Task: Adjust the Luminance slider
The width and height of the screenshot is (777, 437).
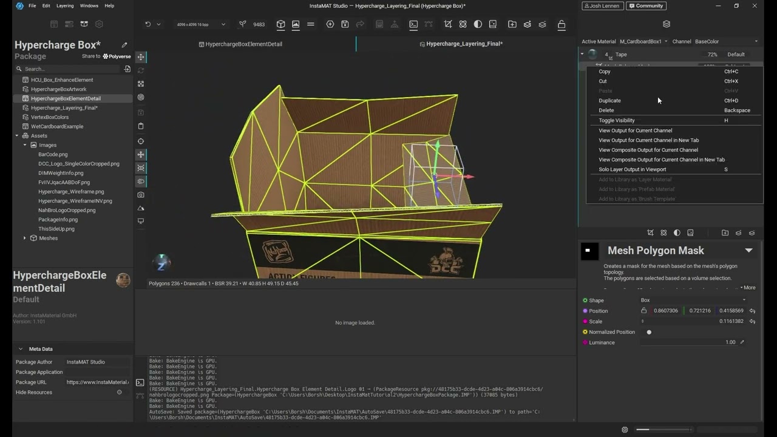Action: (689, 342)
